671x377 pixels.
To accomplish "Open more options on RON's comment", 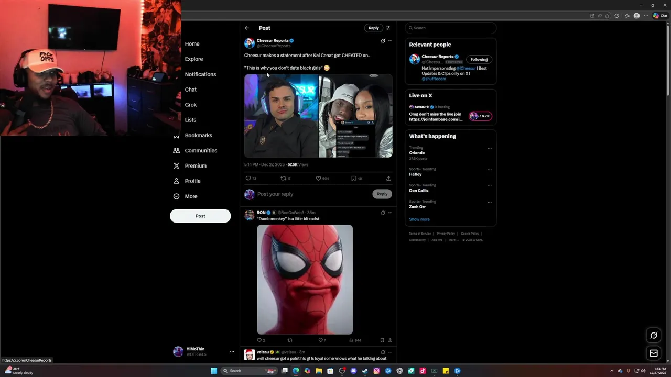I will [389, 213].
